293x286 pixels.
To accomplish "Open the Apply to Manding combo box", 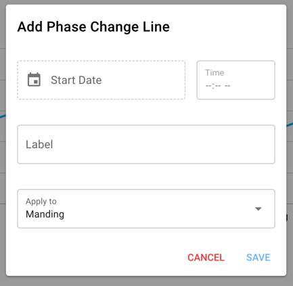I will pyautogui.click(x=146, y=209).
